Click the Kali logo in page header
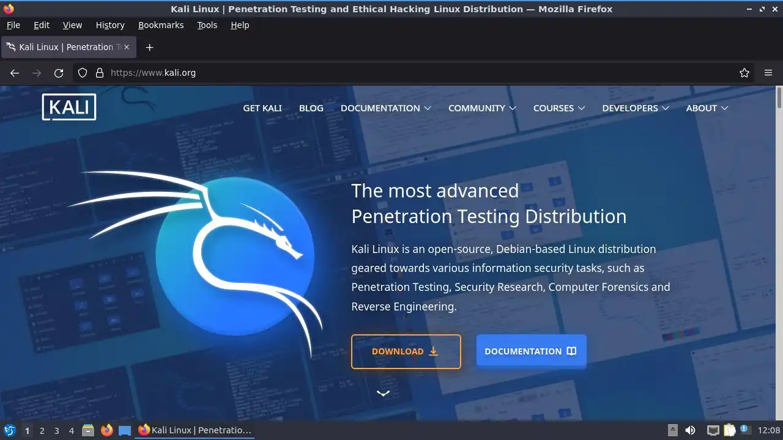 pos(69,107)
